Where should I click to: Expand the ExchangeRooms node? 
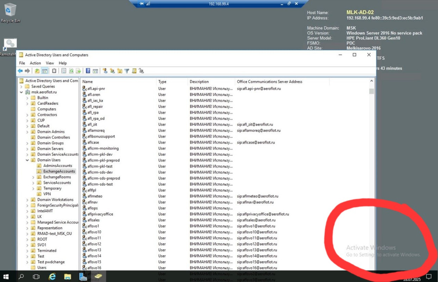click(33, 177)
